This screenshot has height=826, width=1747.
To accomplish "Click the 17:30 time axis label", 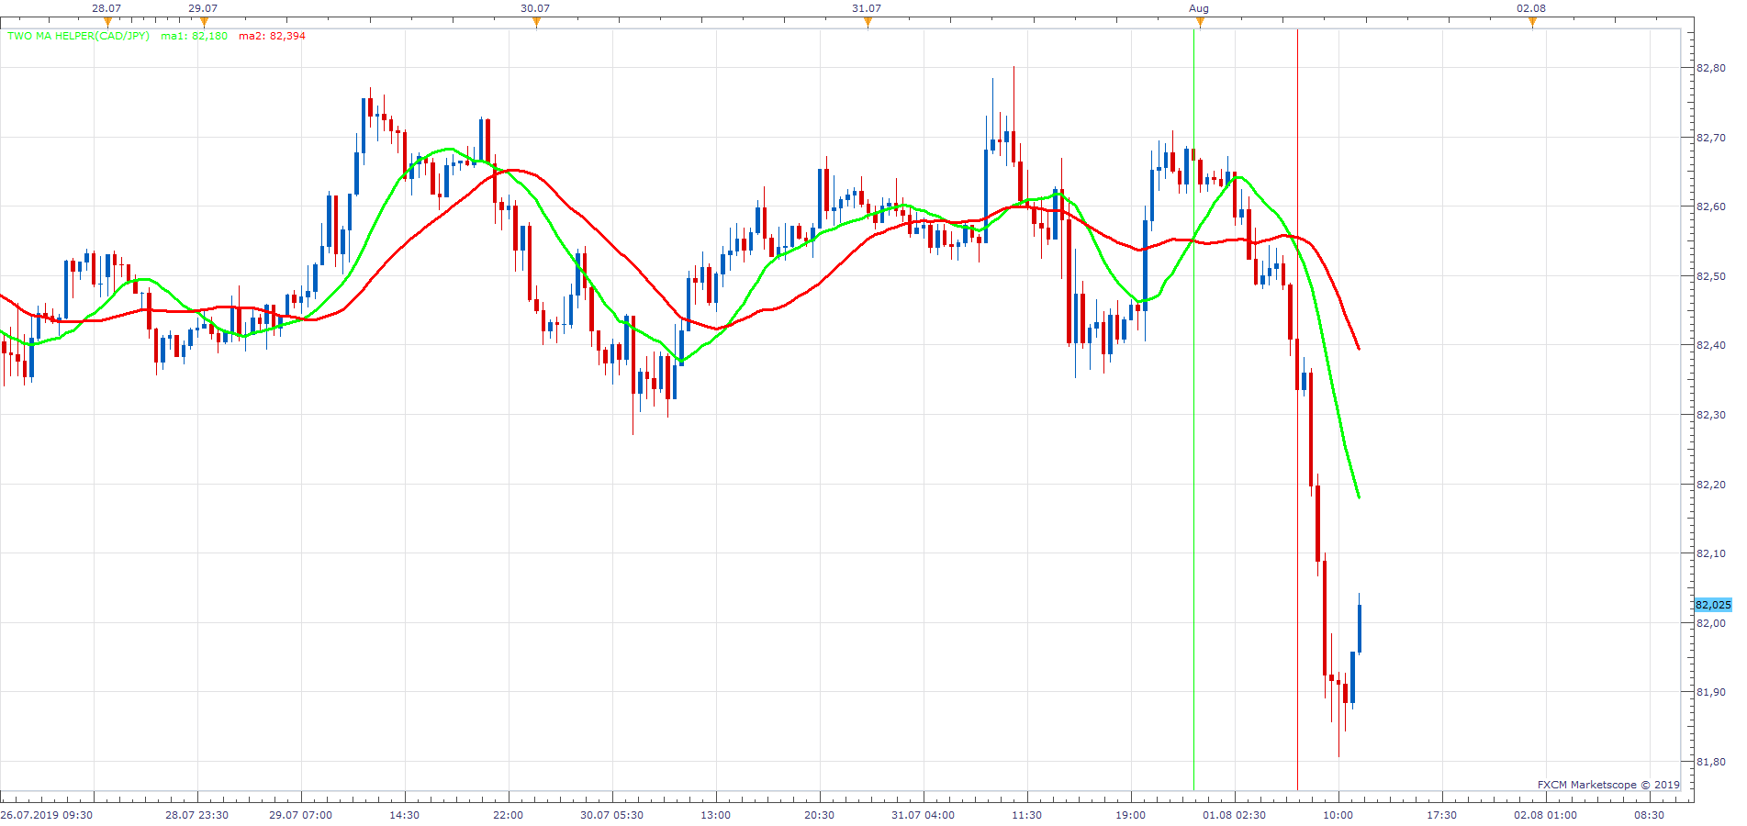I will (x=1442, y=815).
